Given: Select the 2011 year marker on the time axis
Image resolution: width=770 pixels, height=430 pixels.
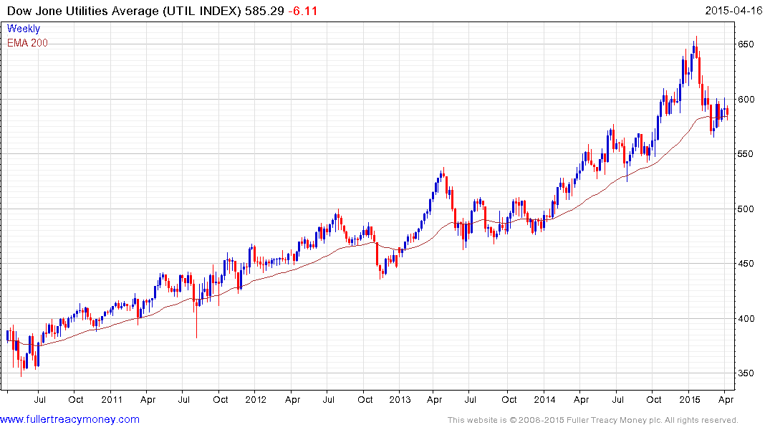Looking at the screenshot, I should tap(111, 399).
